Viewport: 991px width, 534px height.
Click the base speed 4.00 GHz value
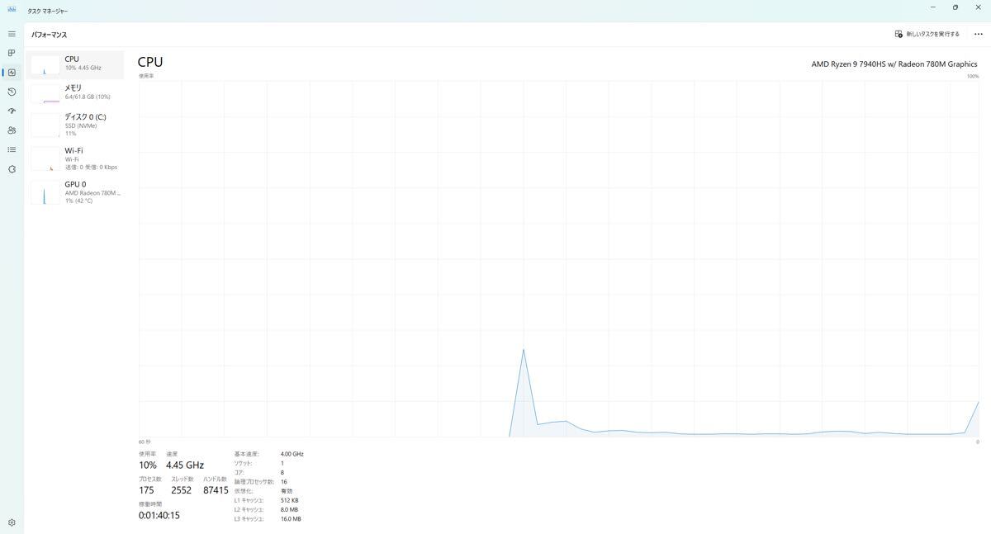pos(292,454)
